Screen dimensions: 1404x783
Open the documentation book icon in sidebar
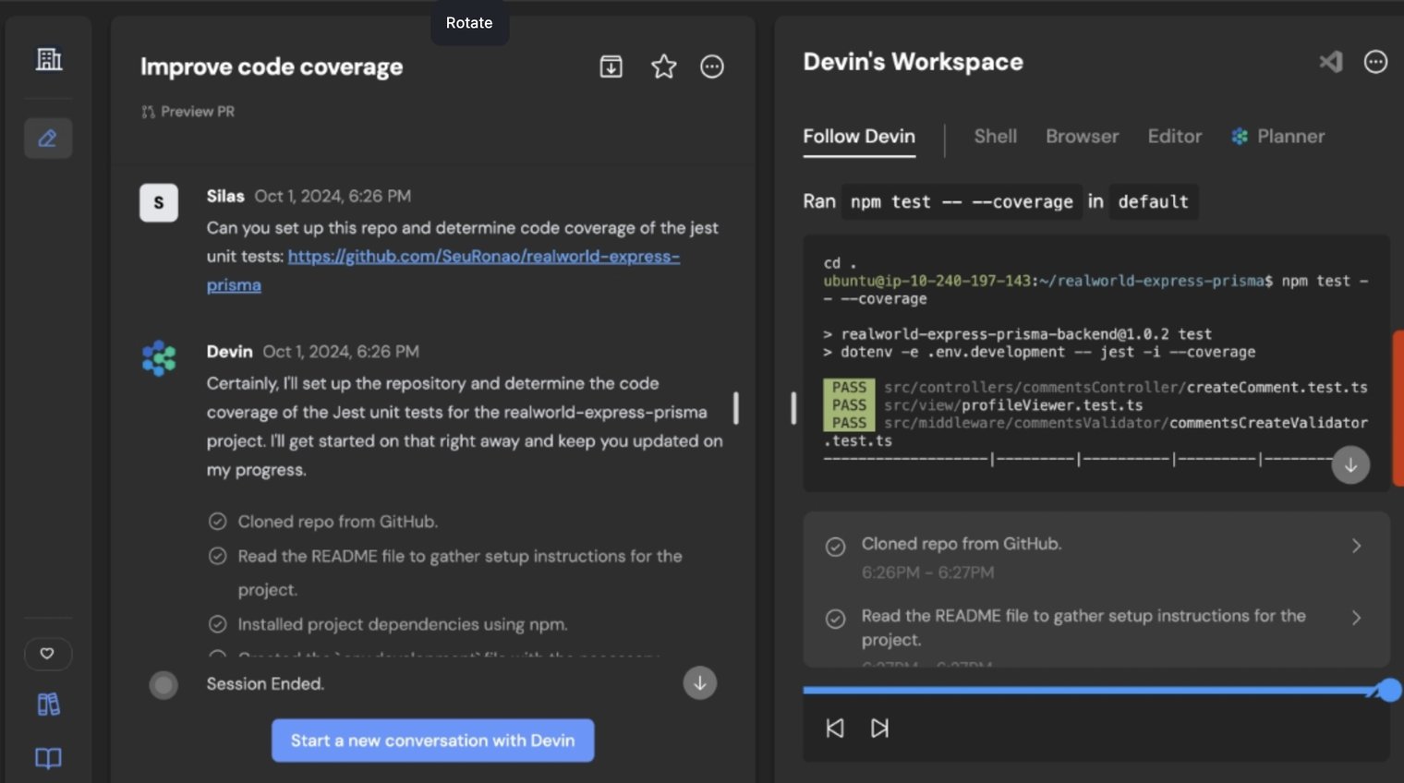48,758
